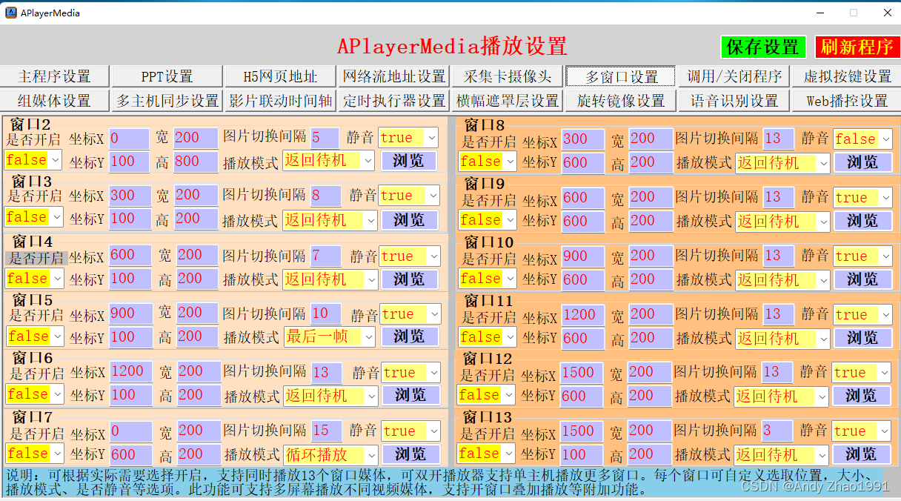Open 多主机同步设置 tab
The width and height of the screenshot is (901, 501).
pyautogui.click(x=167, y=100)
